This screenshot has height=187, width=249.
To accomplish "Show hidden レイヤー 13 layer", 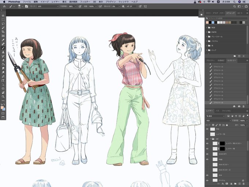I will pos(207,134).
